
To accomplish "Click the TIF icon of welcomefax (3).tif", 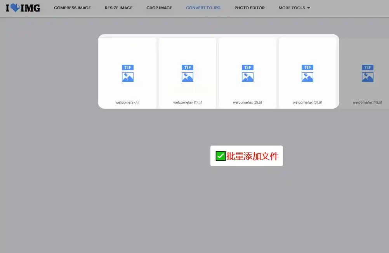I will 307,73.
